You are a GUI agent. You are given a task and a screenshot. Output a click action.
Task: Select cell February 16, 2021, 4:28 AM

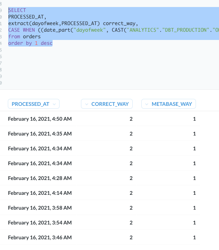tap(40, 178)
